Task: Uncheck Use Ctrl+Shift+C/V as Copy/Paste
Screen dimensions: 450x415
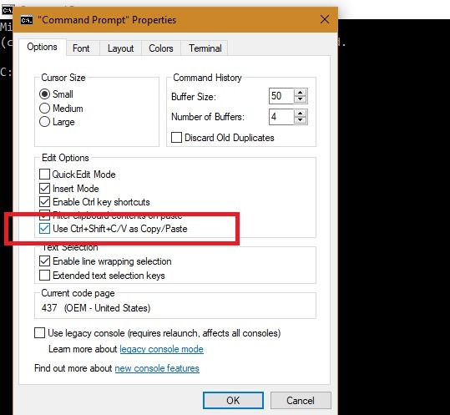Action: (44, 229)
